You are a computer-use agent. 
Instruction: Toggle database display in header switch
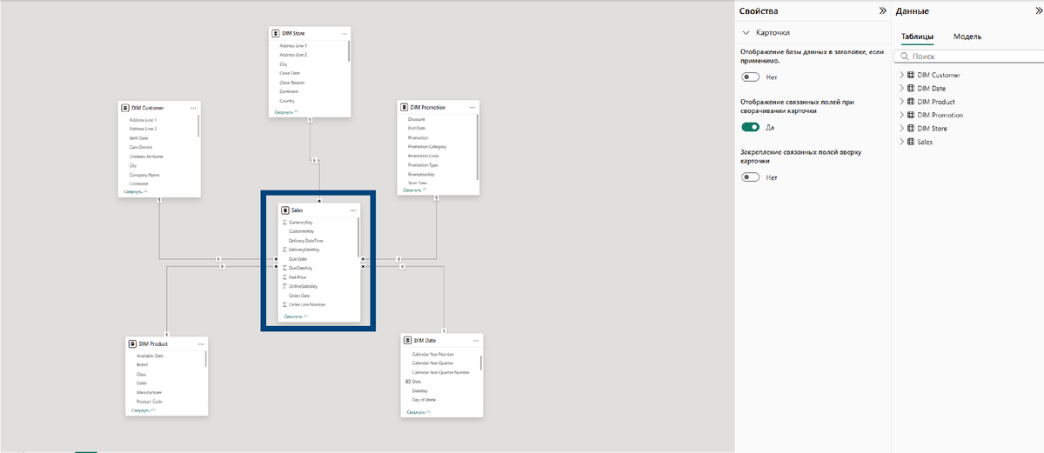(x=751, y=77)
